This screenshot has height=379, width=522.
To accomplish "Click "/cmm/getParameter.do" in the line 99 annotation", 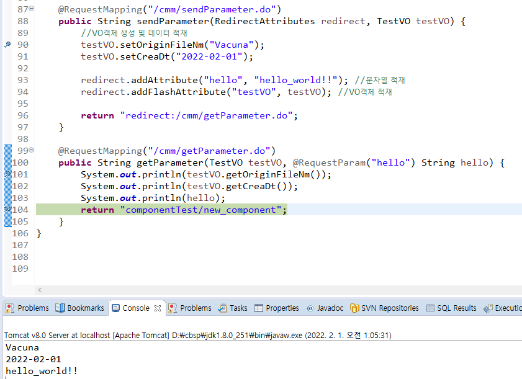I will (209, 151).
